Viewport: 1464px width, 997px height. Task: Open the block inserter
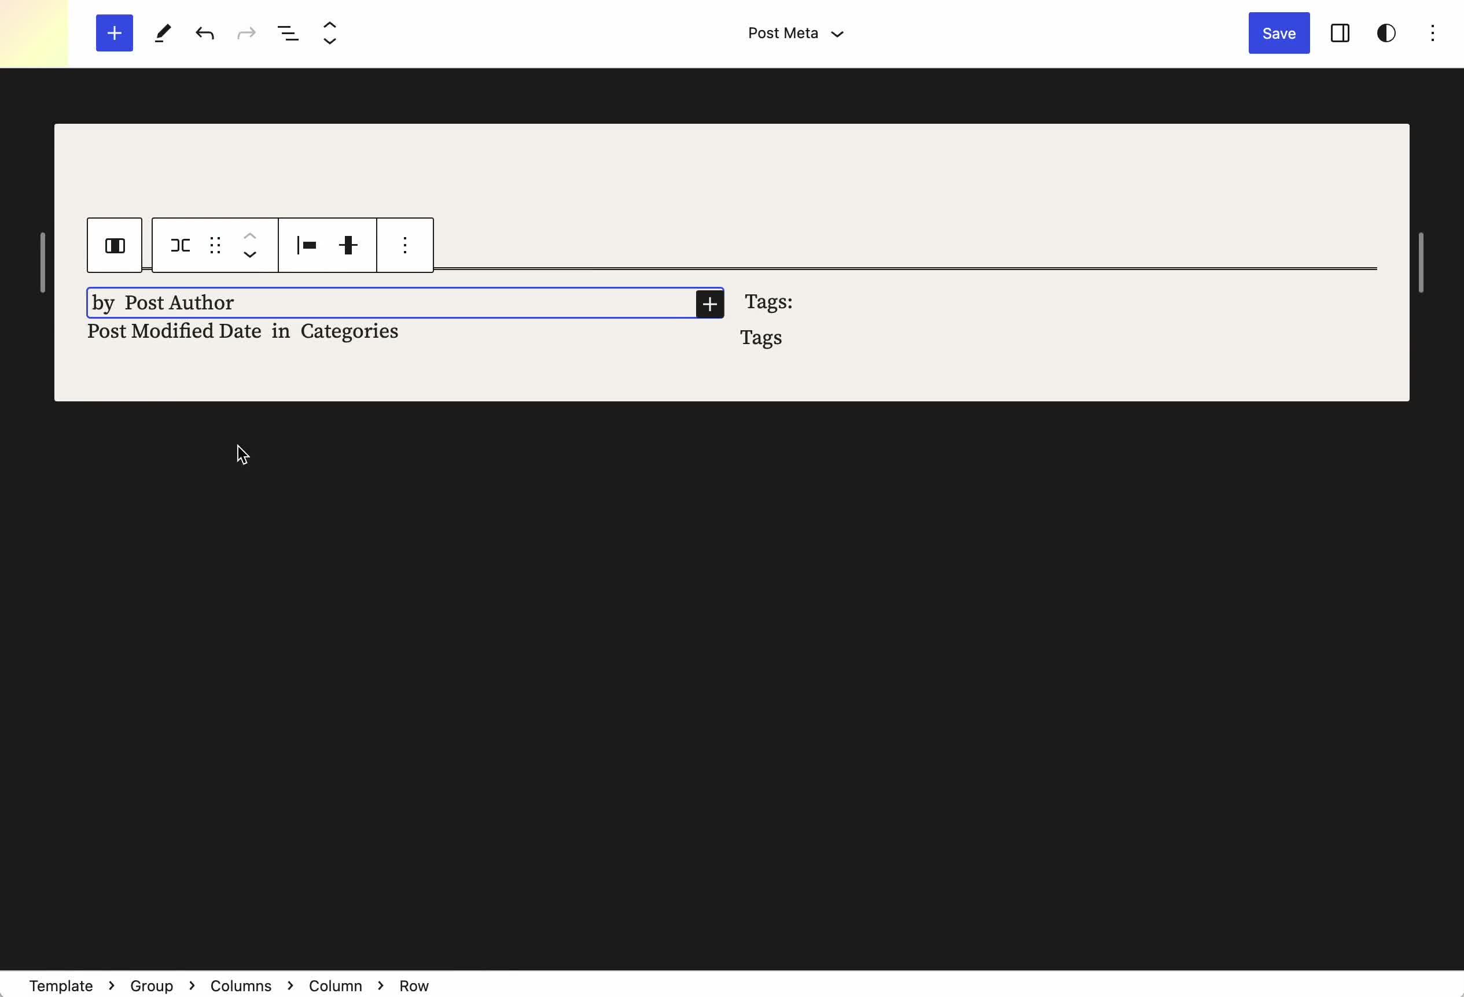point(114,33)
